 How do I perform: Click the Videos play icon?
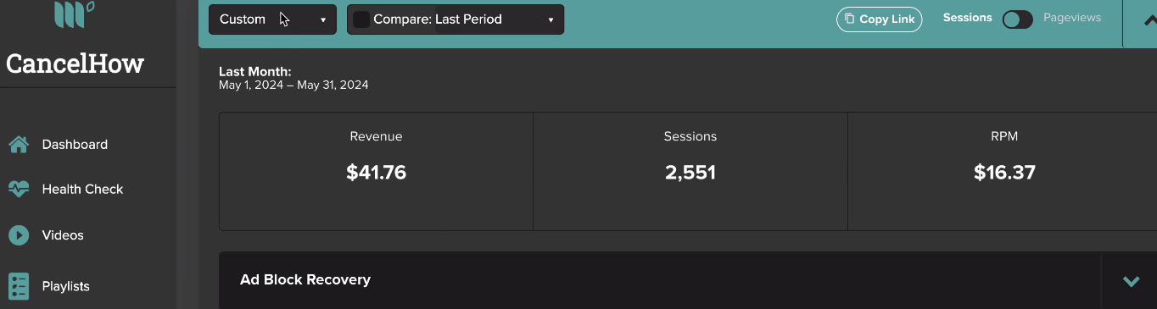(19, 235)
